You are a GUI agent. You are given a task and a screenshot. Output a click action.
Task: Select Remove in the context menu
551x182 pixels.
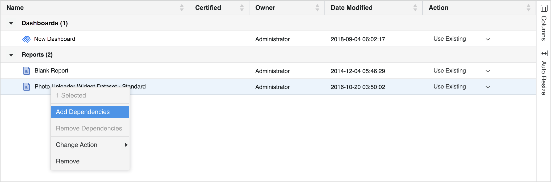68,161
